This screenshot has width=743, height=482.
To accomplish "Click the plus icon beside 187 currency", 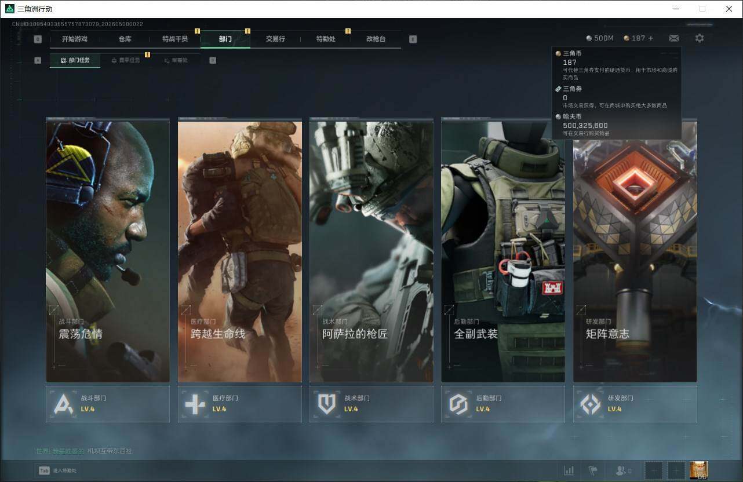I will [x=651, y=38].
